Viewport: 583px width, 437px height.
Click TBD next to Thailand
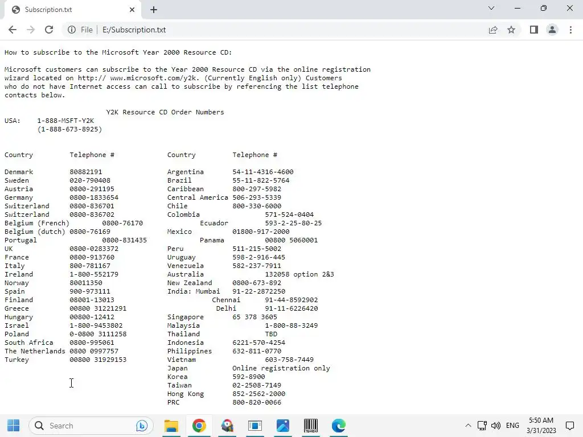click(x=270, y=335)
